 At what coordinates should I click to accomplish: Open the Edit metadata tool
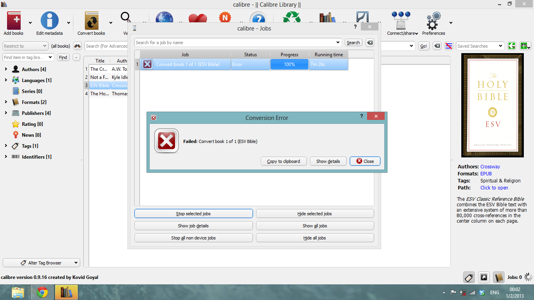click(50, 21)
